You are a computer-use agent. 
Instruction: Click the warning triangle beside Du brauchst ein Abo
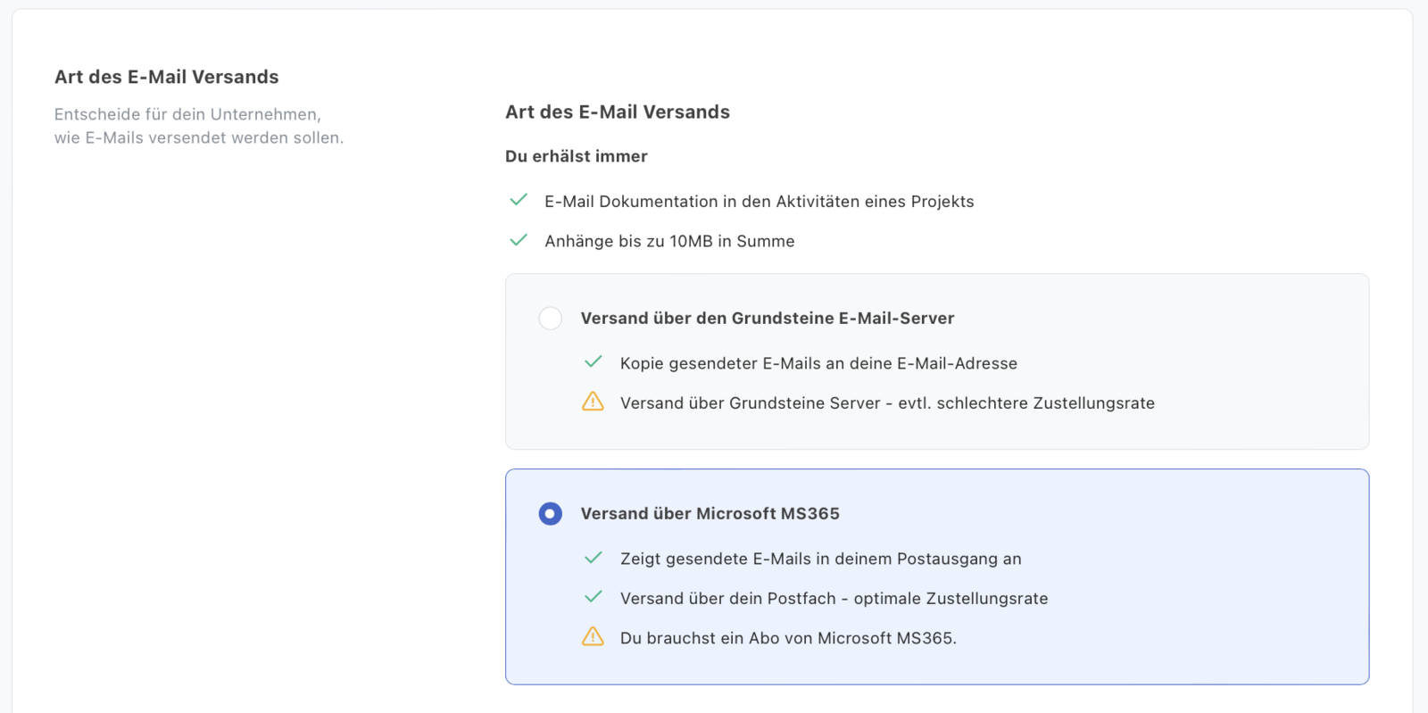coord(593,636)
